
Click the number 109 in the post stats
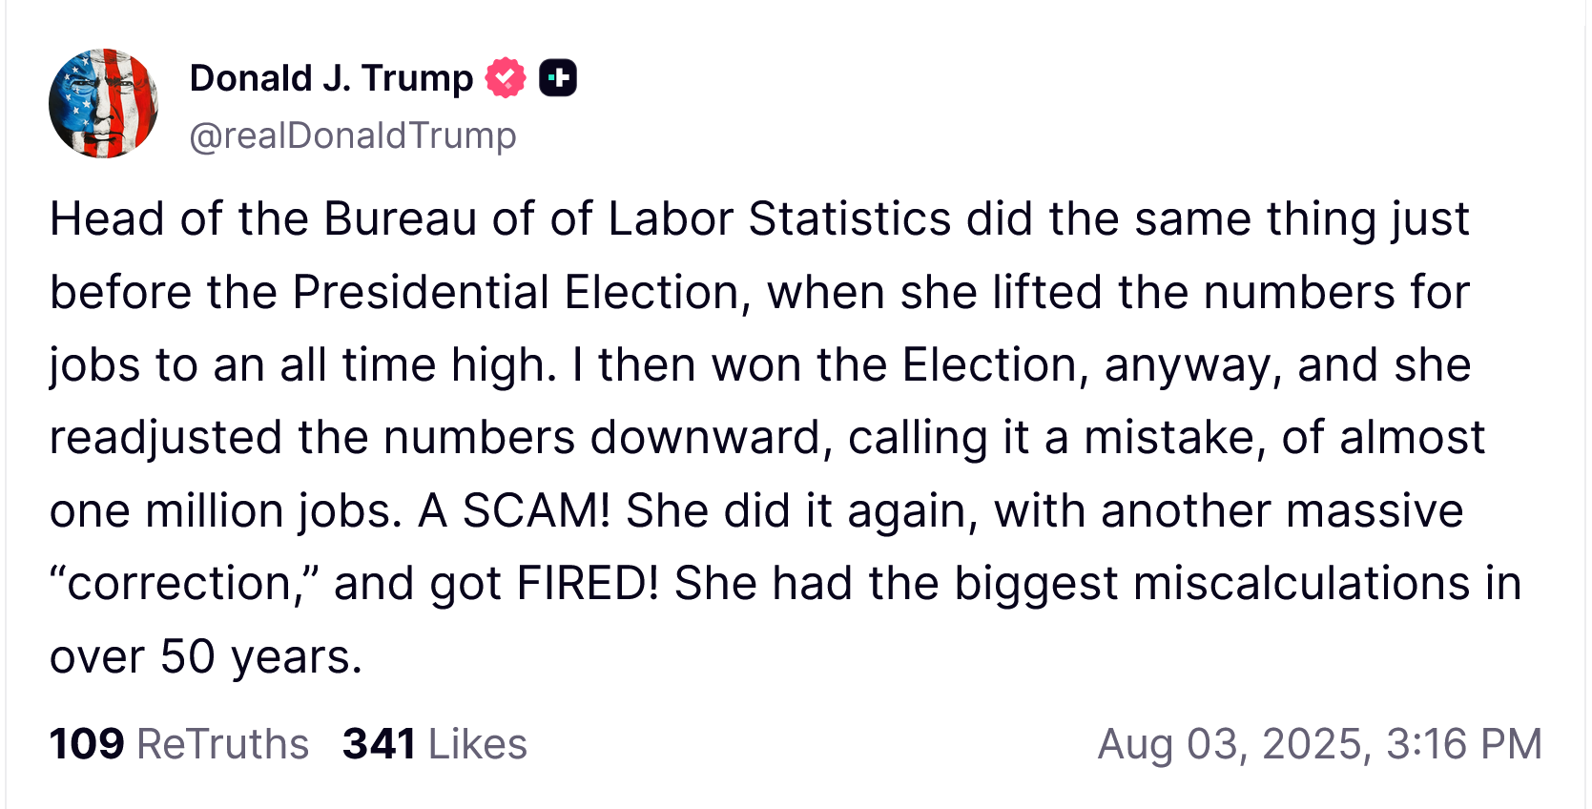click(87, 744)
